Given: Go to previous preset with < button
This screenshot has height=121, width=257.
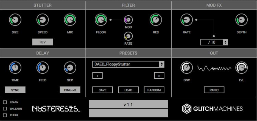Looking at the screenshot, I should (x=97, y=76).
